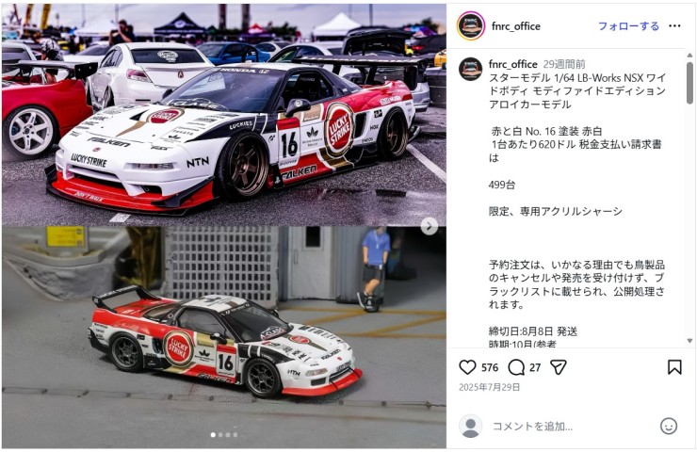Screen dimensions: 697x452
Task: Select the second carousel dot indicator
Action: point(220,435)
